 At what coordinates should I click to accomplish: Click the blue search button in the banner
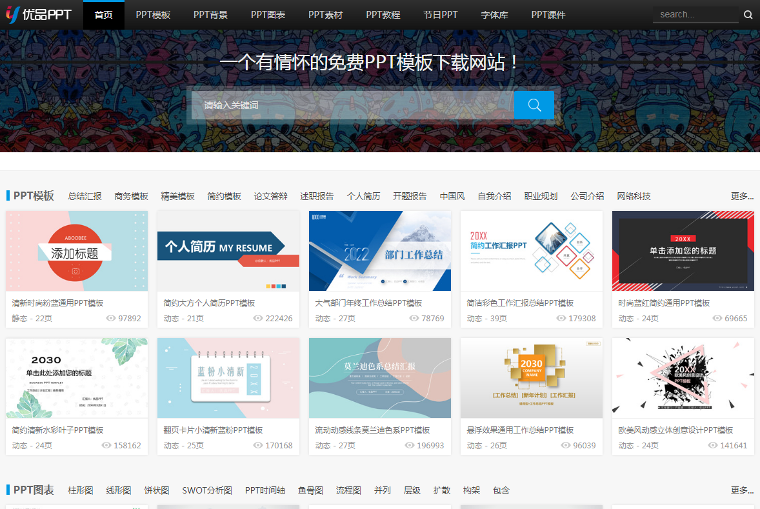click(x=534, y=104)
